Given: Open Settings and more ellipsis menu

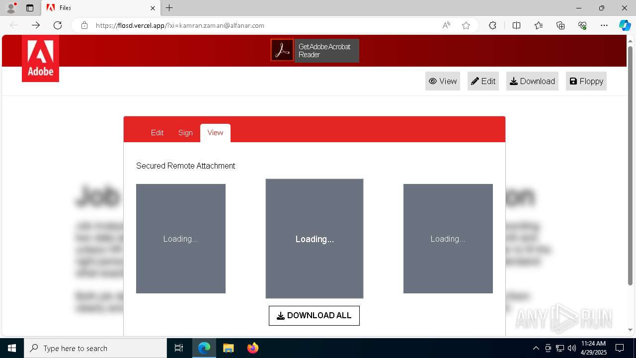Looking at the screenshot, I should click(x=604, y=25).
